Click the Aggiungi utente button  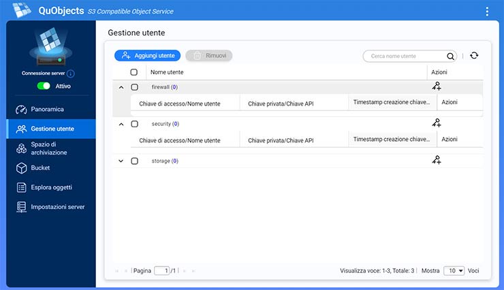pos(147,56)
